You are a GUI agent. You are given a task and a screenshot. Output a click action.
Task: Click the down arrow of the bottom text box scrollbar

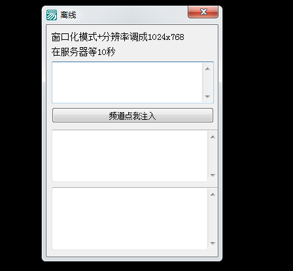(x=213, y=243)
